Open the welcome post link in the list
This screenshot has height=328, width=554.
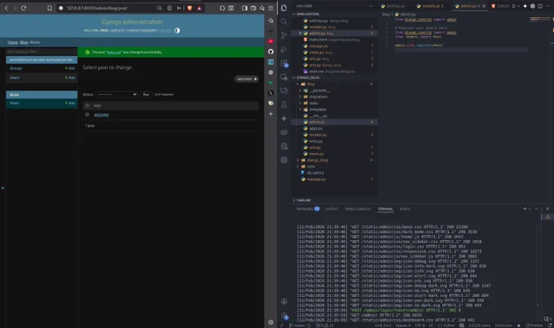pyautogui.click(x=101, y=115)
